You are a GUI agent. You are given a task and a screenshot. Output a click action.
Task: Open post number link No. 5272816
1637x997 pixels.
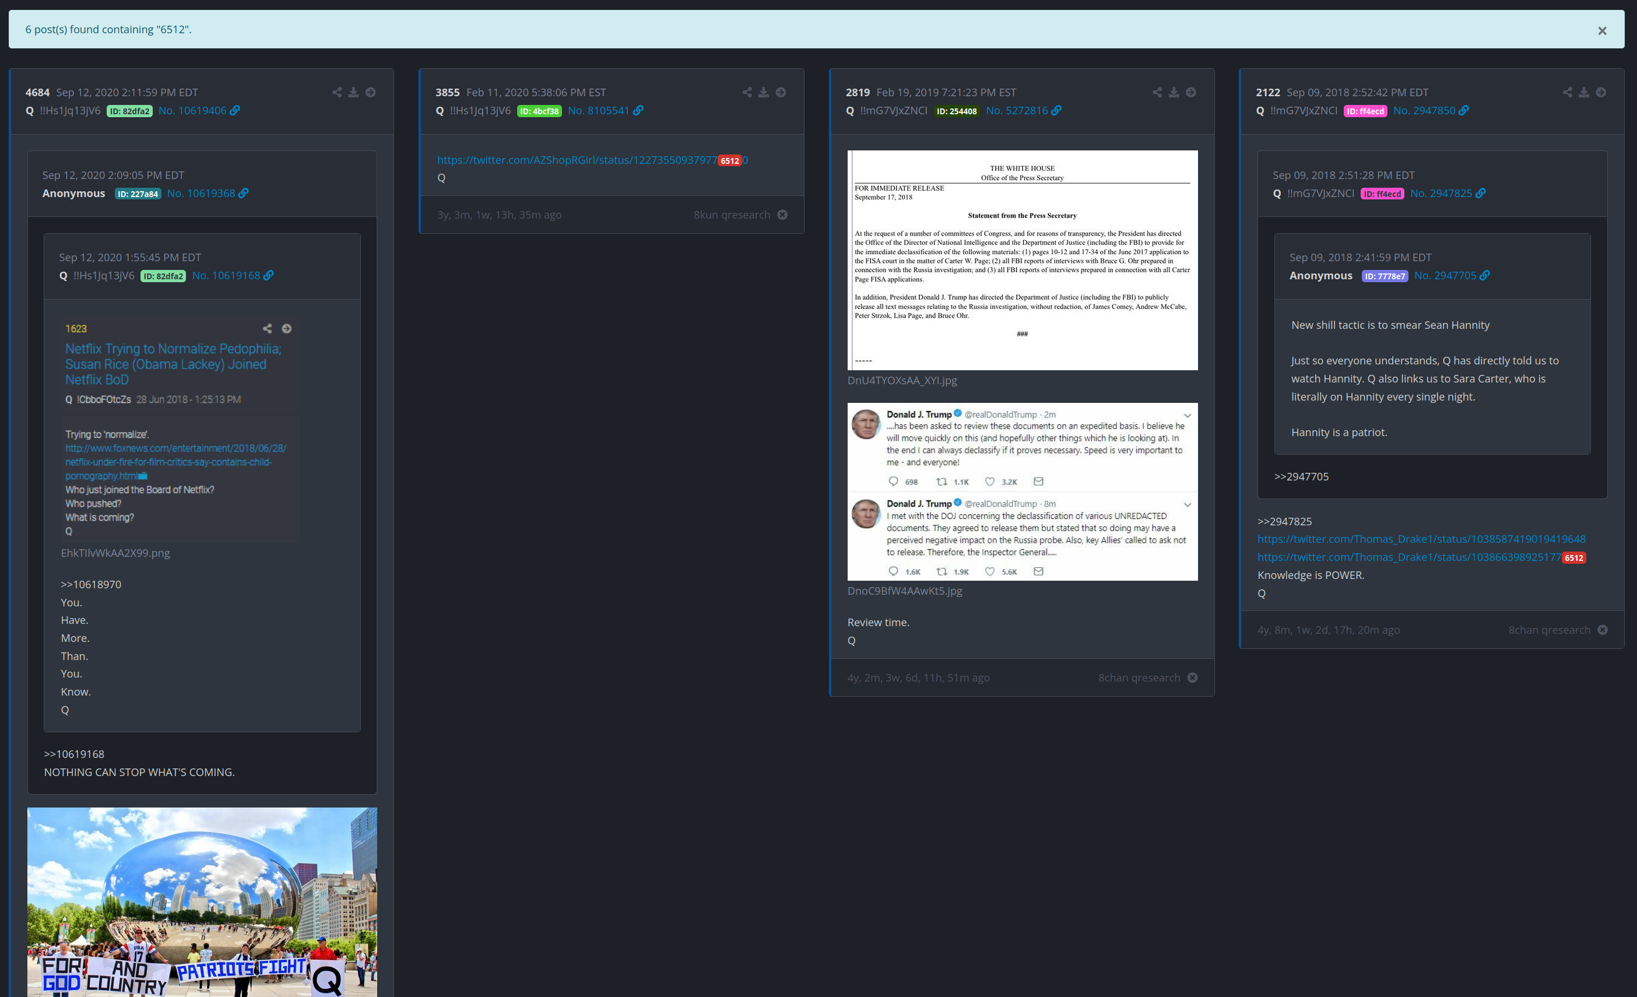[1017, 110]
